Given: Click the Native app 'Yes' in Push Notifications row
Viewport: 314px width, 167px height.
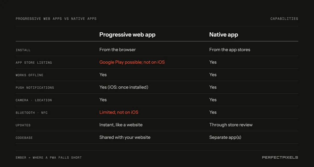Looking at the screenshot, I should [213, 87].
